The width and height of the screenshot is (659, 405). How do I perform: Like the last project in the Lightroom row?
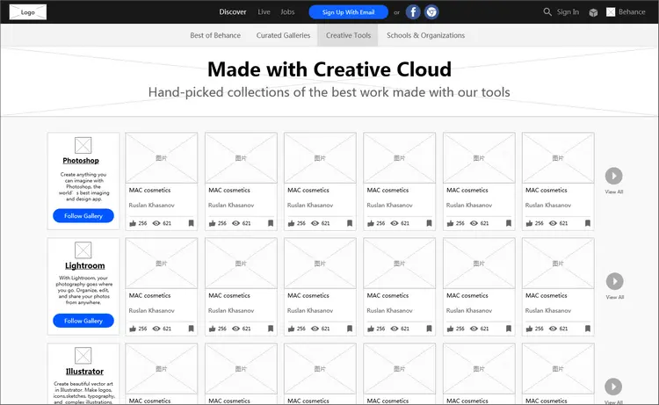[x=530, y=329]
